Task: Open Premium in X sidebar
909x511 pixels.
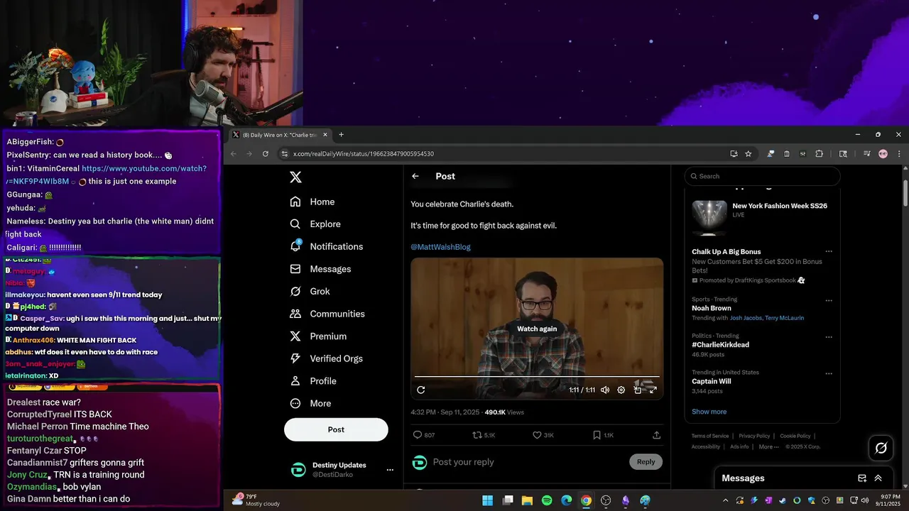Action: pyautogui.click(x=318, y=336)
